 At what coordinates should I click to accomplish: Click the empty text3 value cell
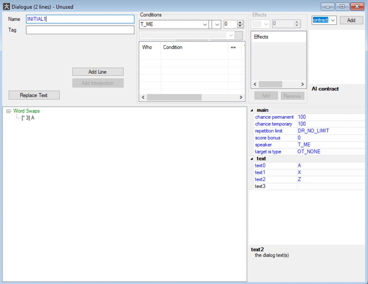click(x=331, y=186)
